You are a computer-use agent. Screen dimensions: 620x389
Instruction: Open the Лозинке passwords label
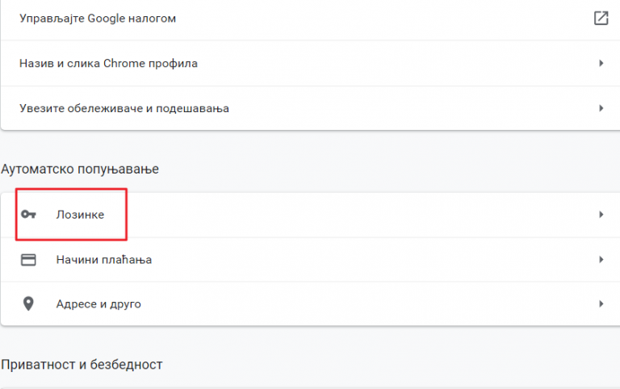tap(80, 215)
